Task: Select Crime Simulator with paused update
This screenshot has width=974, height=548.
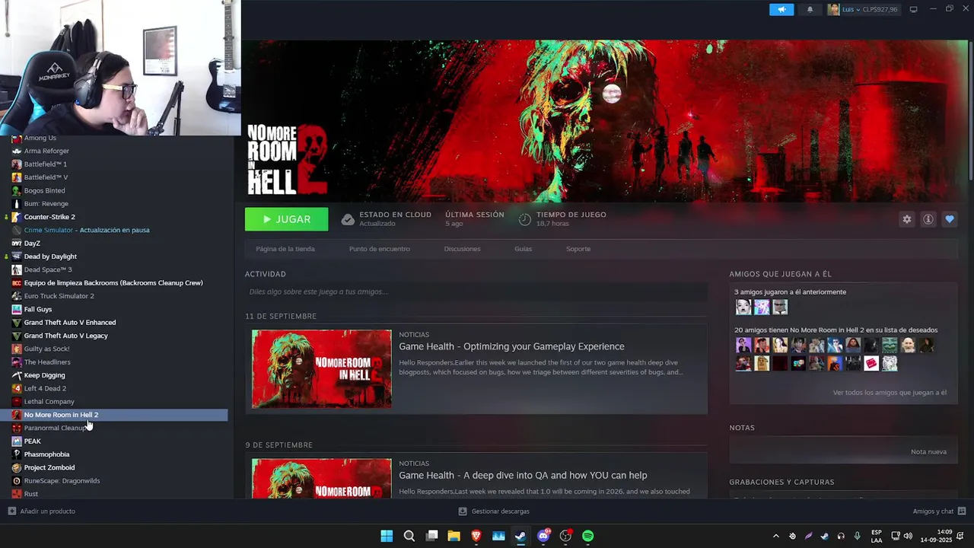Action: (87, 230)
